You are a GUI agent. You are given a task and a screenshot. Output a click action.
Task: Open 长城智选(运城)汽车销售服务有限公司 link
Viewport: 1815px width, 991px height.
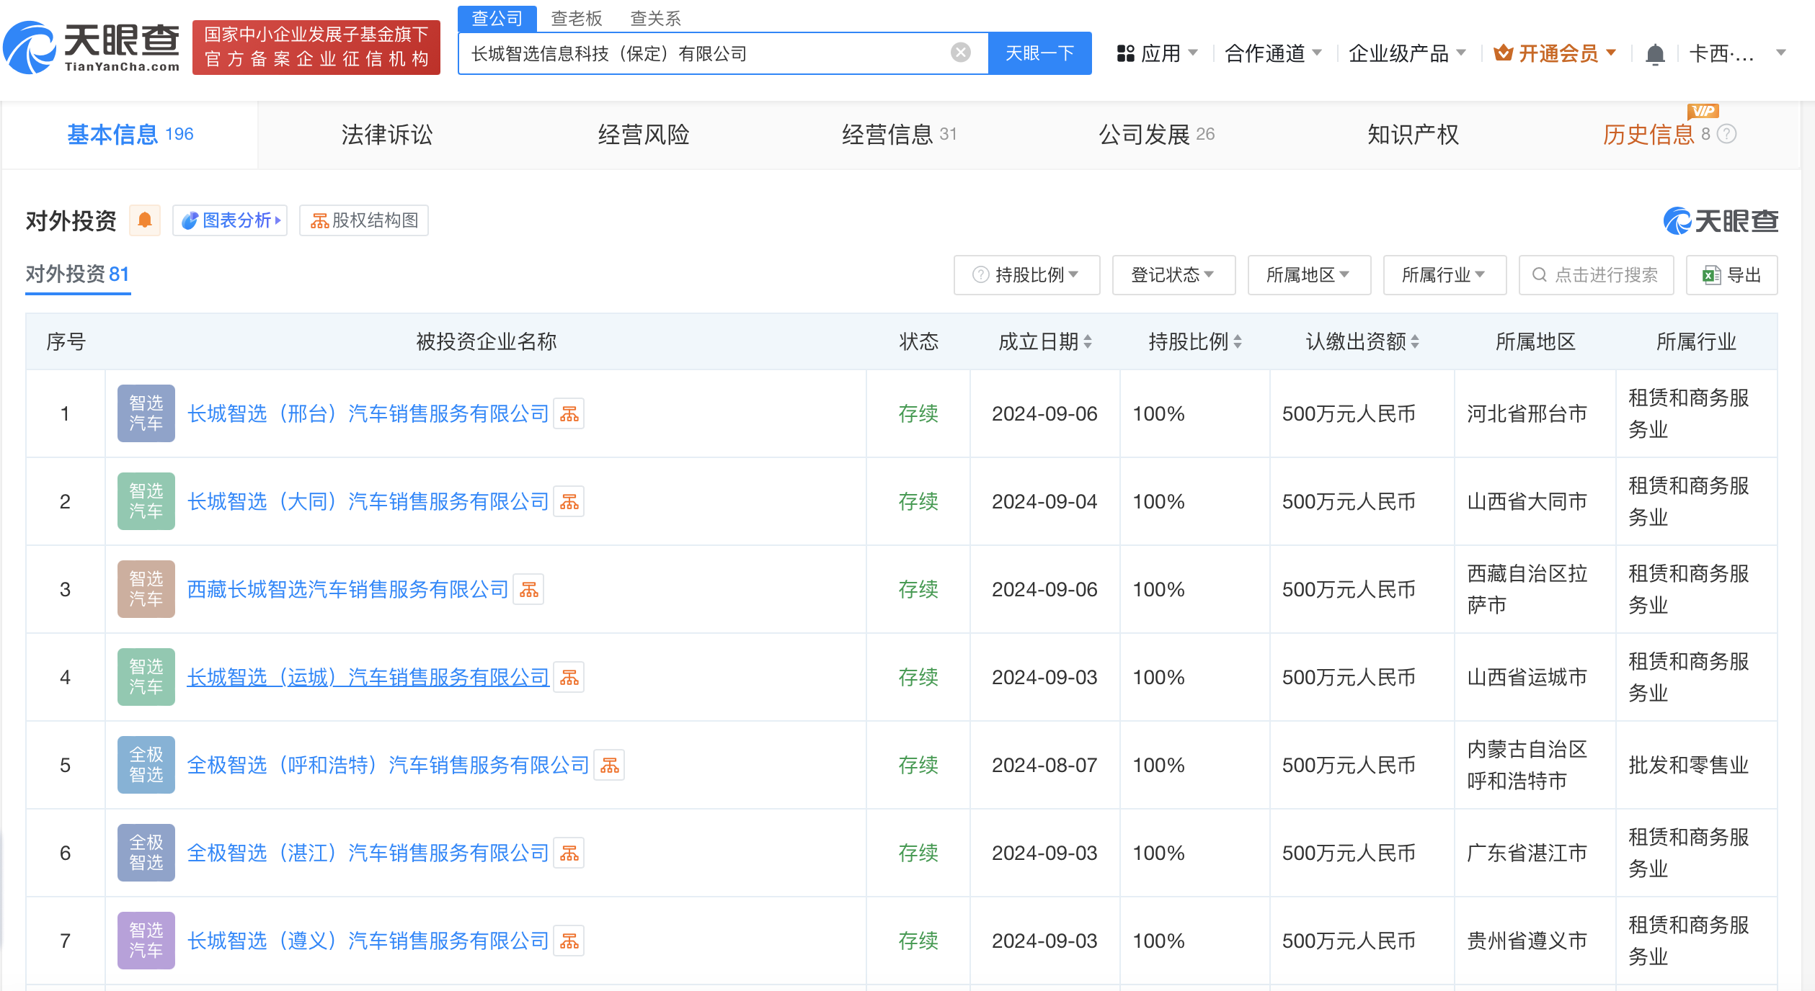(368, 678)
